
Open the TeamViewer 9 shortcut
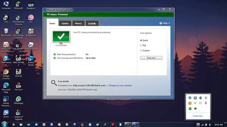[6, 60]
